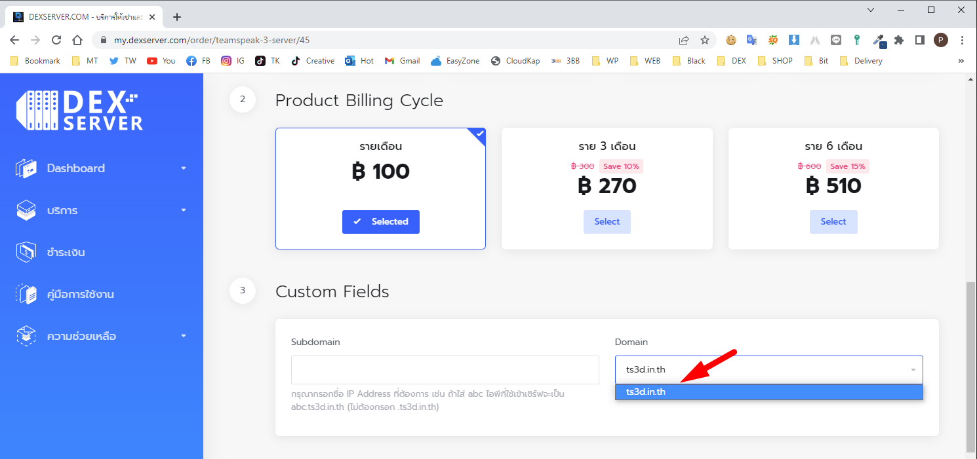Screen dimensions: 977x459
Task: Expand the บริการ services menu arrow
Action: [x=184, y=210]
